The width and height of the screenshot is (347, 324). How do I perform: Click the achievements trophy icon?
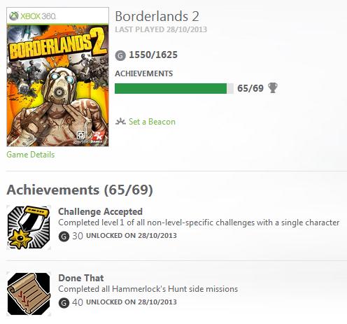(x=273, y=88)
